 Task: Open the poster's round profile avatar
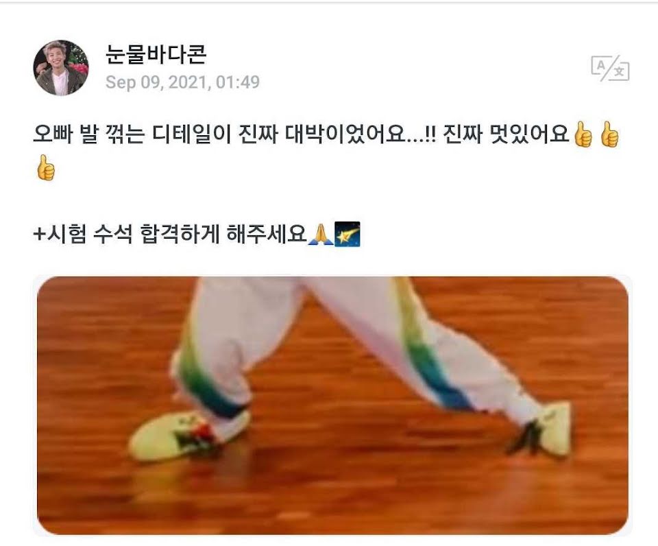click(x=61, y=68)
